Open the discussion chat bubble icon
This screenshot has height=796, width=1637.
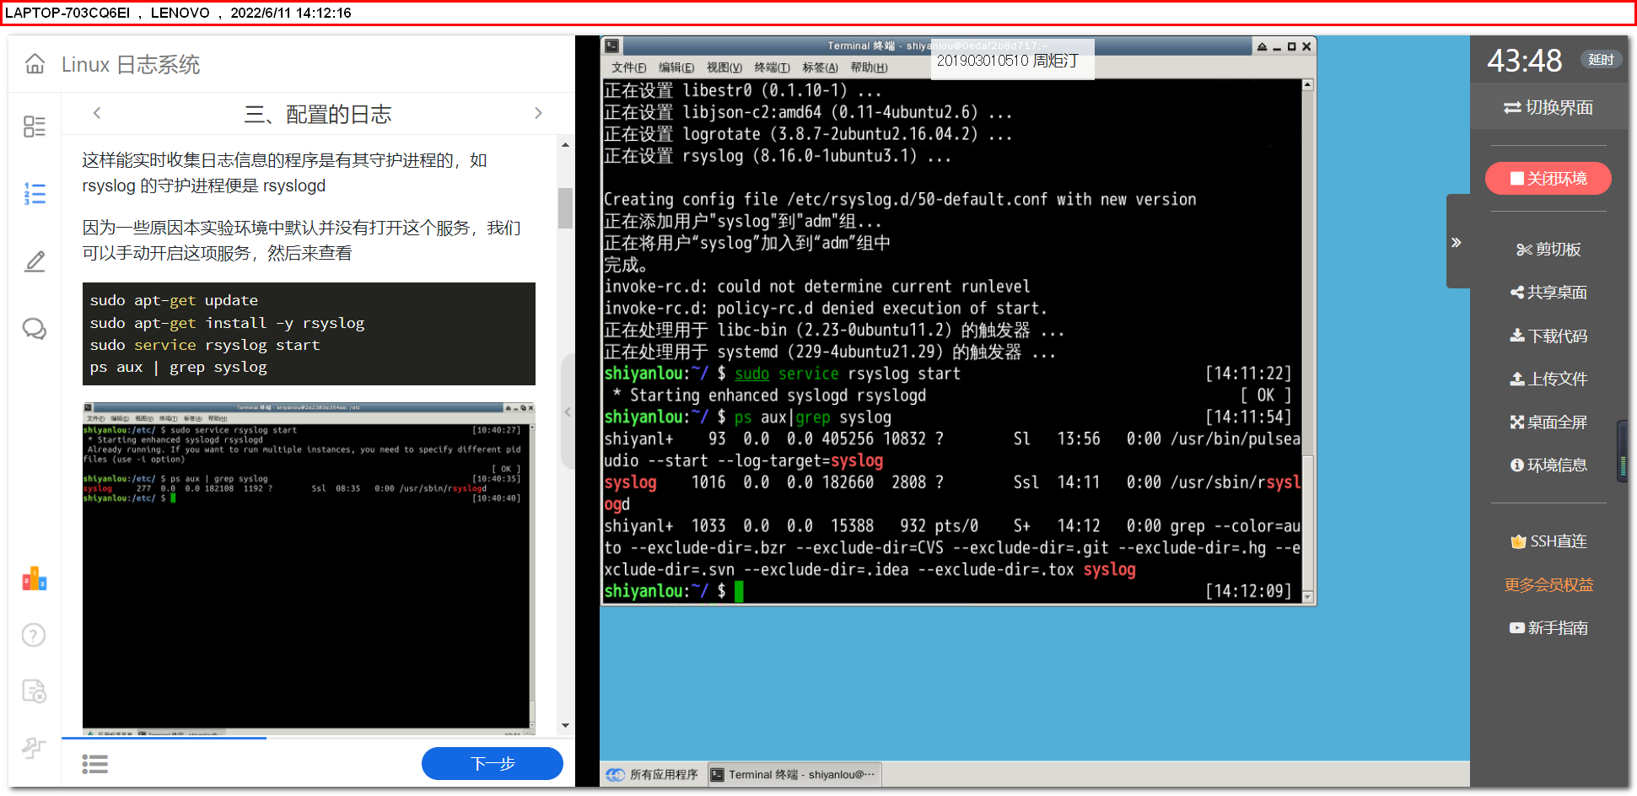35,329
